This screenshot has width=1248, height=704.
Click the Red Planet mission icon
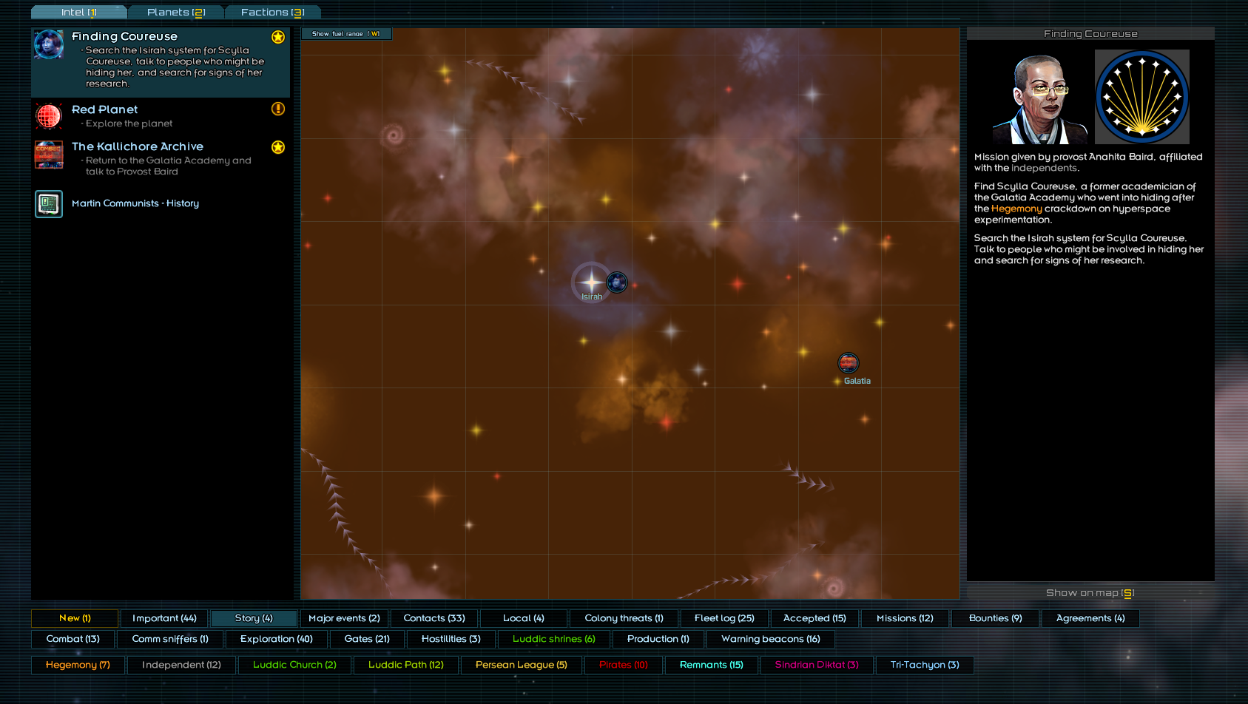(x=49, y=117)
